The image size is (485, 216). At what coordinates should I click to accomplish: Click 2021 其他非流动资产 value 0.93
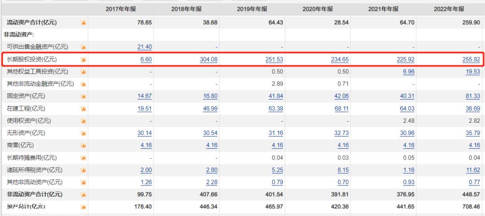click(409, 182)
